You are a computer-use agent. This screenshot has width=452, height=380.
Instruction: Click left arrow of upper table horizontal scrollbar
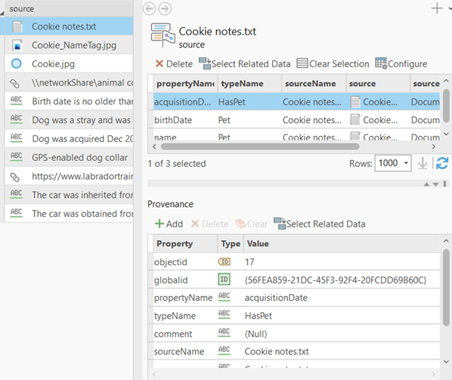click(154, 147)
